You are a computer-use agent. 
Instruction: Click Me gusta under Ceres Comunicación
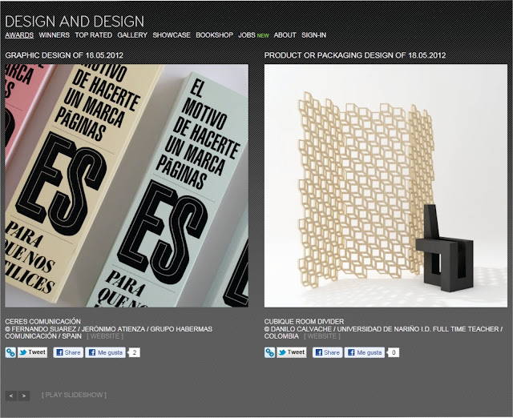point(105,352)
